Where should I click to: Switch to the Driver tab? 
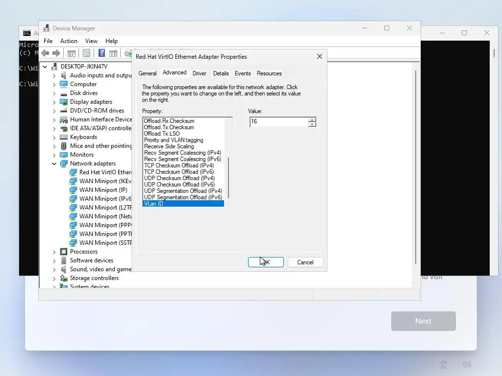[x=200, y=73]
